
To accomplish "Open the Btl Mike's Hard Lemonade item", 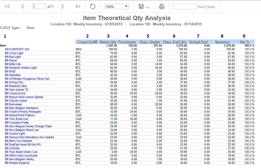I will coord(21,156).
